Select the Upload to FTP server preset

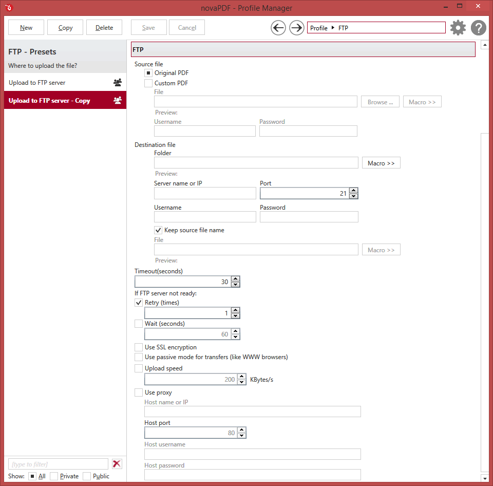pos(65,82)
